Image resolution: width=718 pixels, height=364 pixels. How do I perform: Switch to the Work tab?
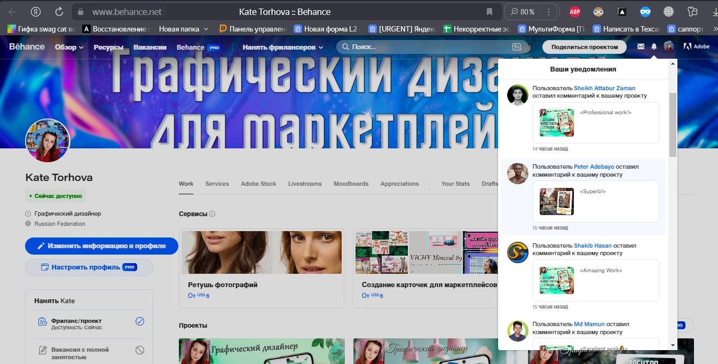(186, 184)
